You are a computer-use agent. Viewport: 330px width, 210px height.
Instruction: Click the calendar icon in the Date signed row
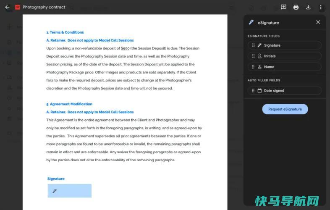point(260,91)
